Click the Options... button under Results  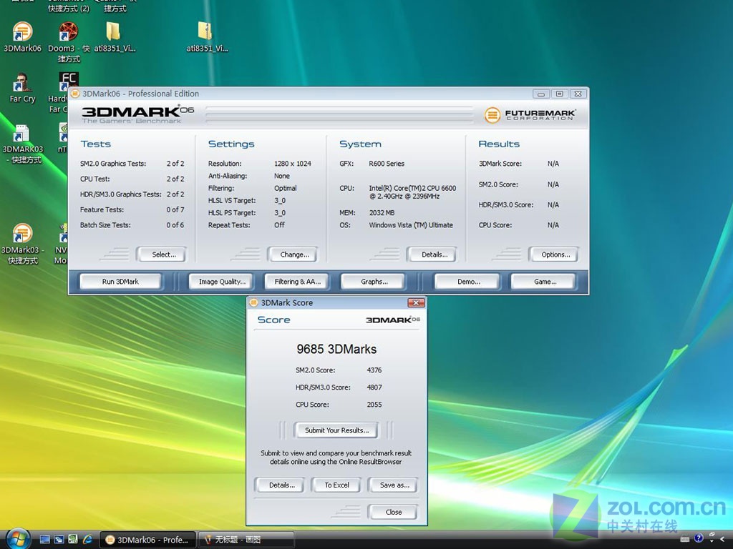point(555,254)
